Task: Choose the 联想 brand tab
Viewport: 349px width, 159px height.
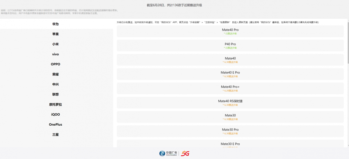Action: 56,94
